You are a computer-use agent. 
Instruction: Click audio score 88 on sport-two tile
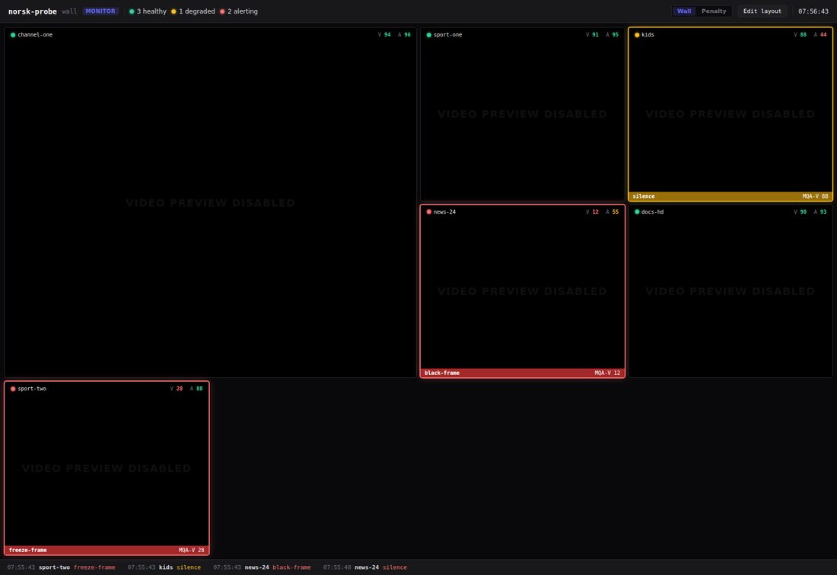tap(199, 389)
